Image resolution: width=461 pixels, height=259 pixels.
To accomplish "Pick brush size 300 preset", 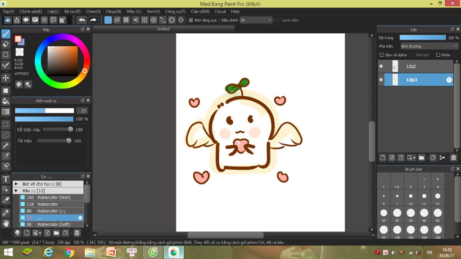I will click(438, 232).
